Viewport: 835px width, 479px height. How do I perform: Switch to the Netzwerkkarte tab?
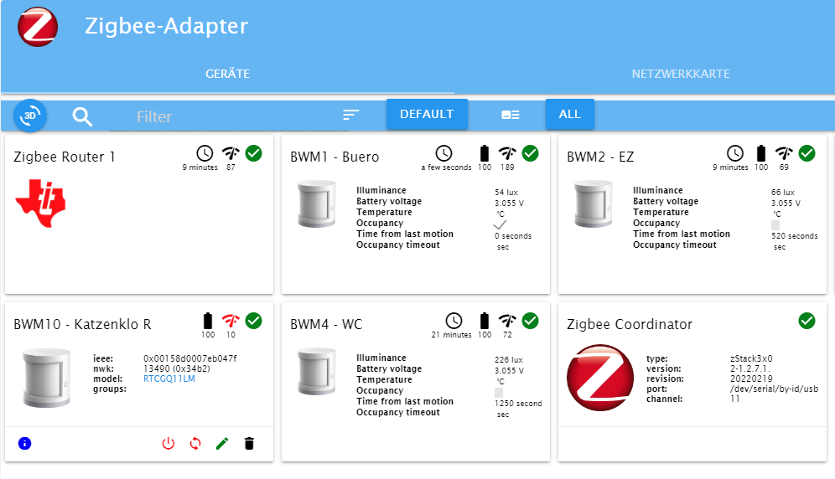(x=680, y=74)
